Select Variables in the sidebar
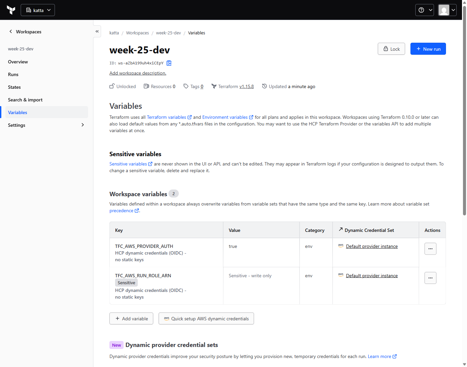This screenshot has height=367, width=467. coord(47,112)
